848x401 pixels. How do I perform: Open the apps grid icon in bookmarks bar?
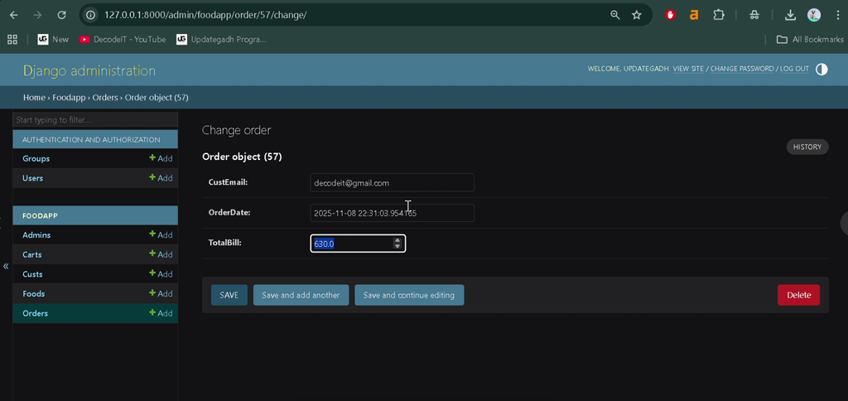pyautogui.click(x=12, y=39)
